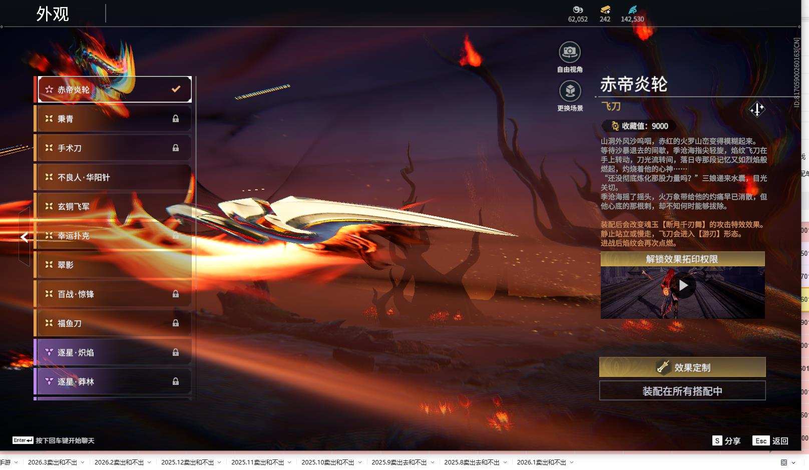Click the S 分享 share button
This screenshot has height=470, width=809.
coord(726,440)
